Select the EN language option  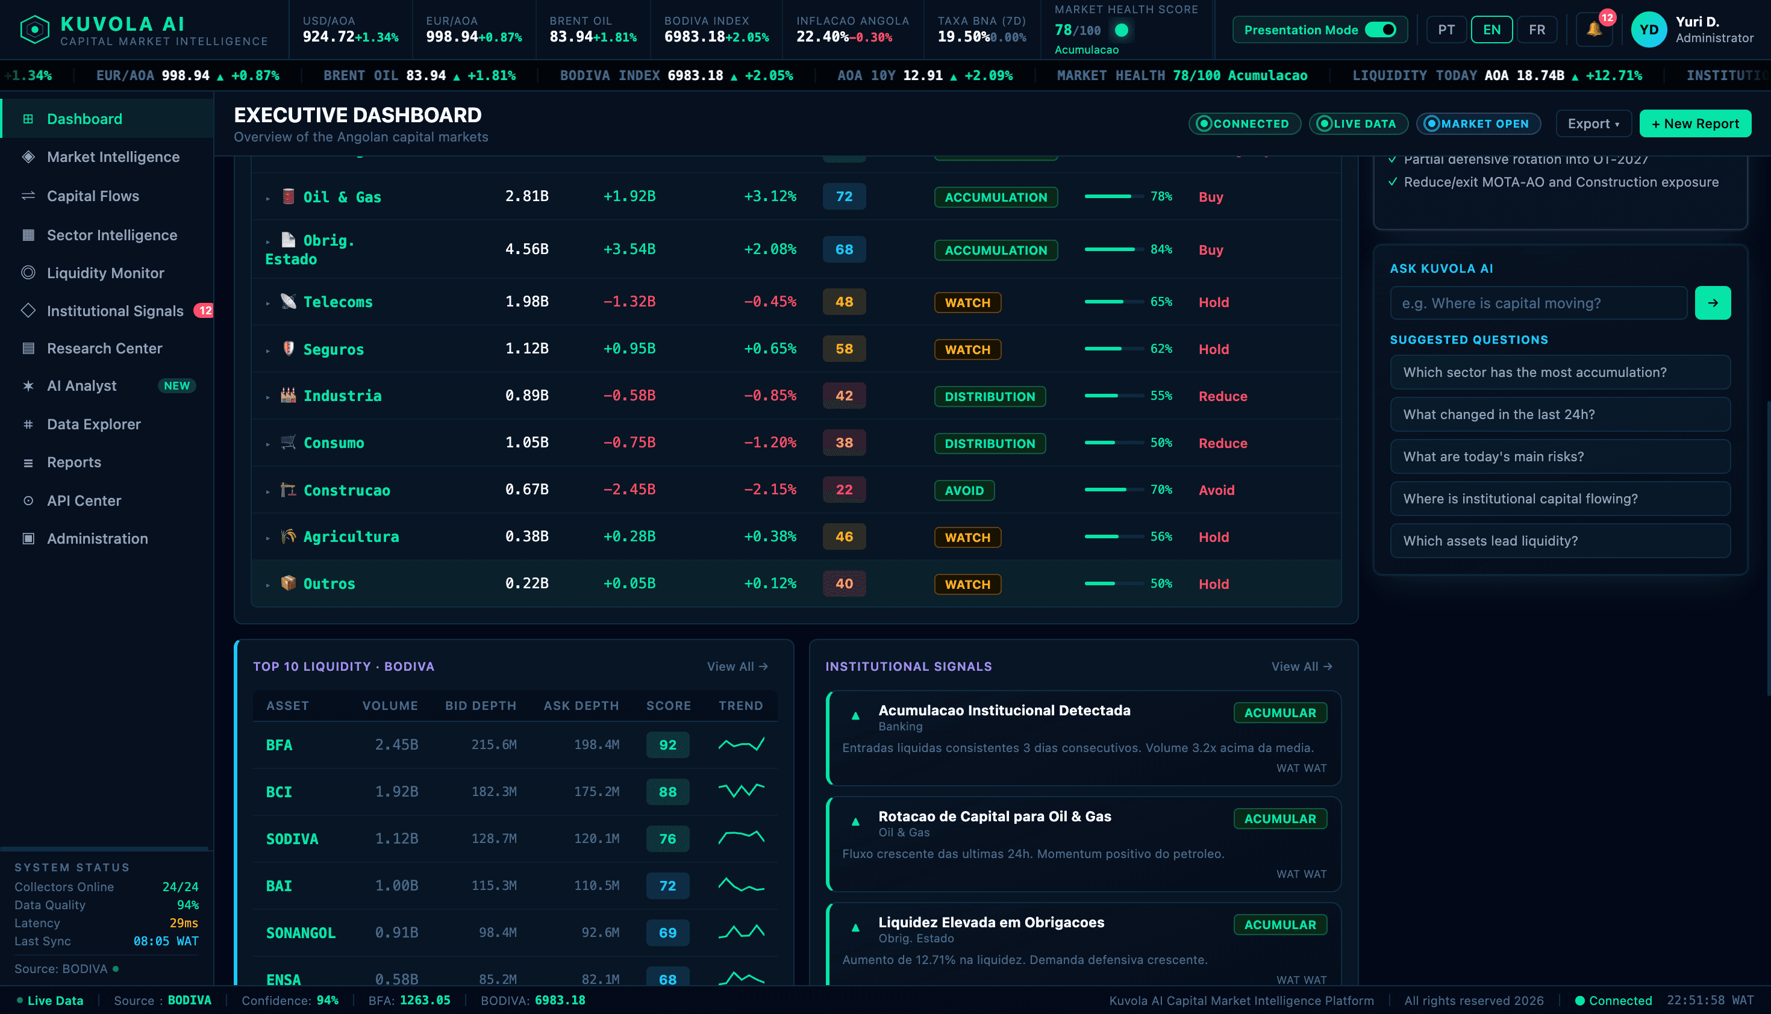tap(1491, 30)
